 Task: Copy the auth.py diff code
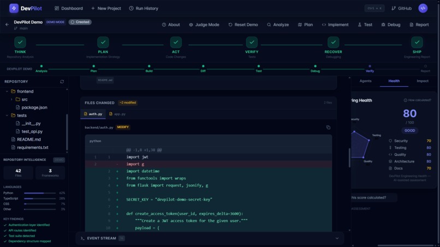(x=328, y=127)
